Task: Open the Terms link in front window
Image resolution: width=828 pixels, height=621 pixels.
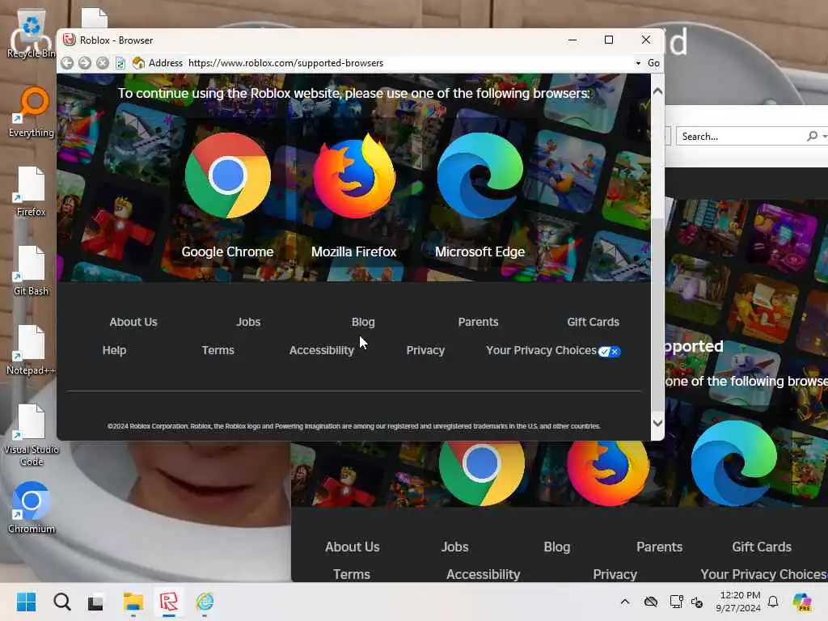Action: (218, 350)
